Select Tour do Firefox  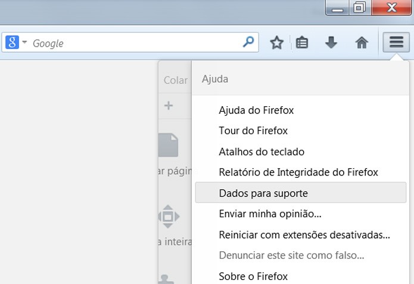pyautogui.click(x=300, y=131)
